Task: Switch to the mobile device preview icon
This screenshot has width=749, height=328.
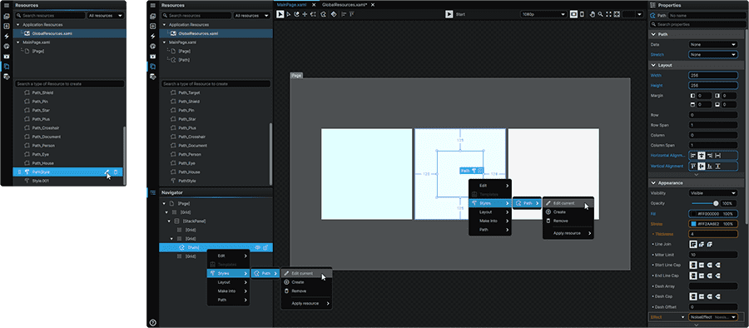Action: tap(582, 14)
